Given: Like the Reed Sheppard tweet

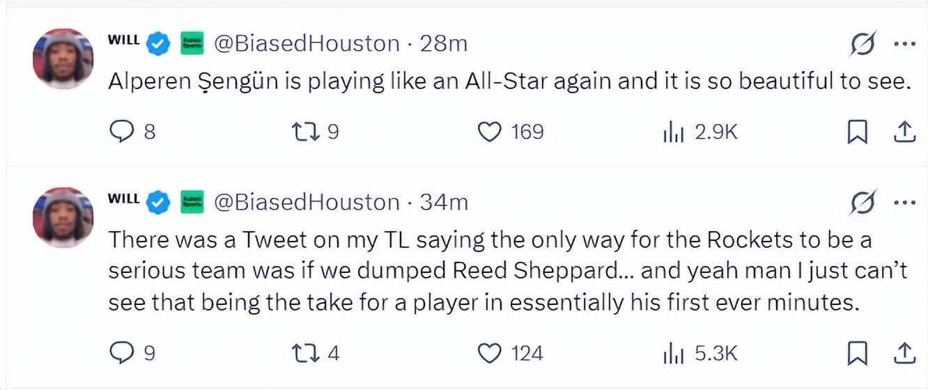Looking at the screenshot, I should coord(490,354).
